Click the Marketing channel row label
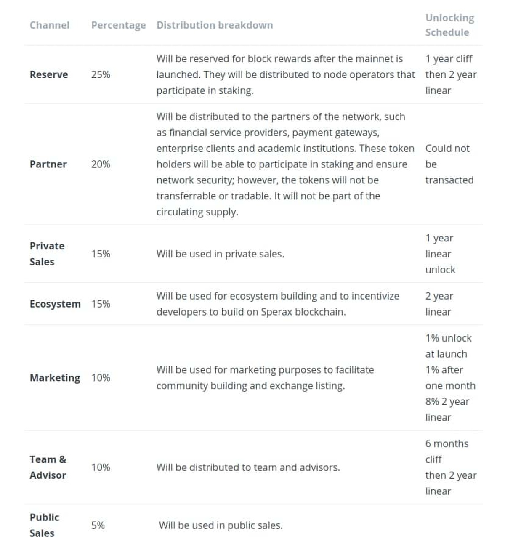 [x=55, y=378]
